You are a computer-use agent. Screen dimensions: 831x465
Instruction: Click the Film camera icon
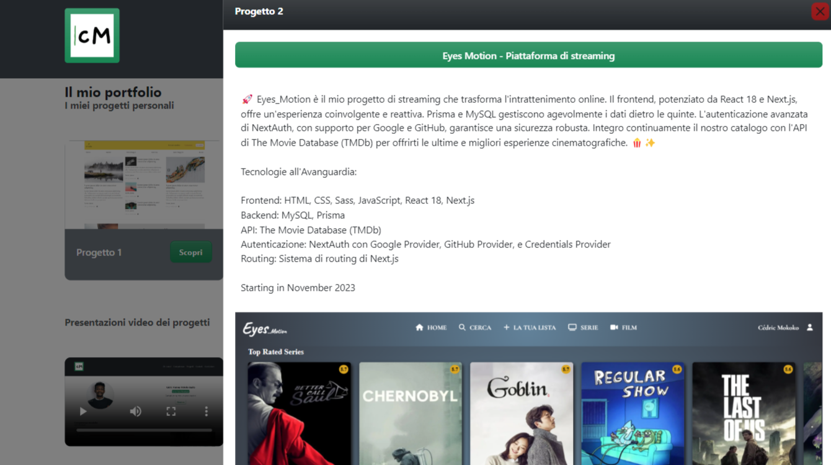[x=614, y=327]
